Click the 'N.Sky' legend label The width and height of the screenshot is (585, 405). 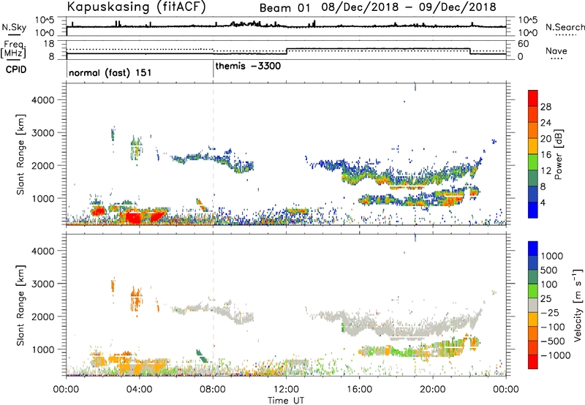click(14, 27)
